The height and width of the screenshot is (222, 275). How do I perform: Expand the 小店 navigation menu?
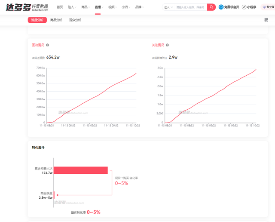coord(126,7)
